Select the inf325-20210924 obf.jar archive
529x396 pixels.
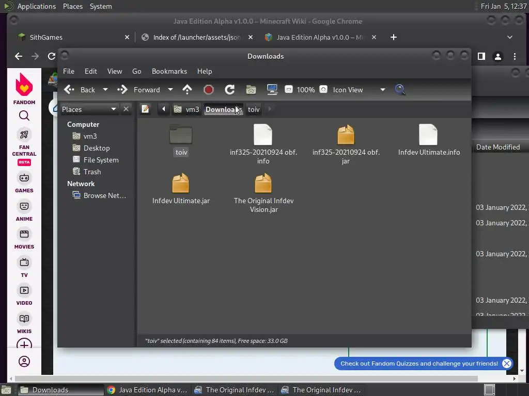tap(346, 144)
